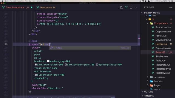Open dark:bg-slate-700 color swatch
Image resolution: width=175 pixels, height=98 pixels.
click(97, 65)
